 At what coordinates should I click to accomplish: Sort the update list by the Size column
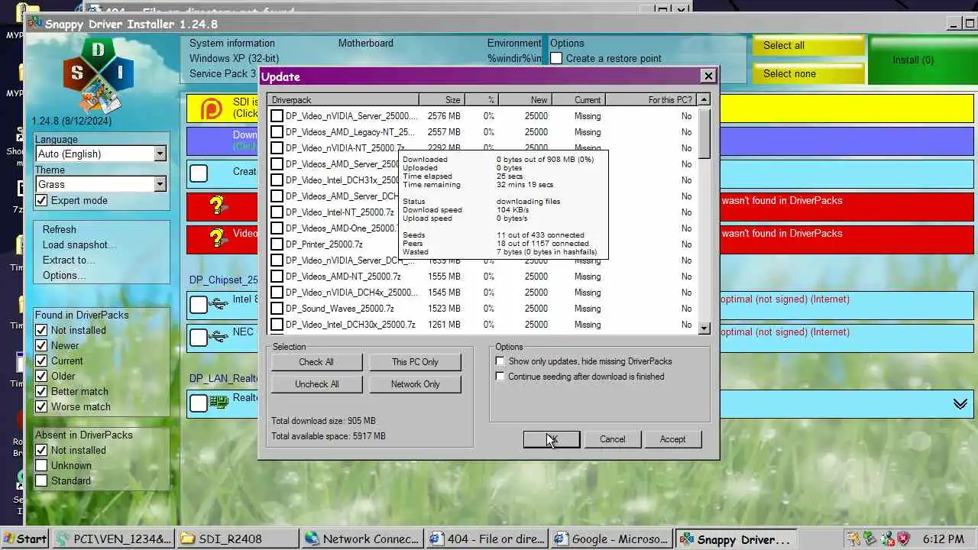[442, 100]
